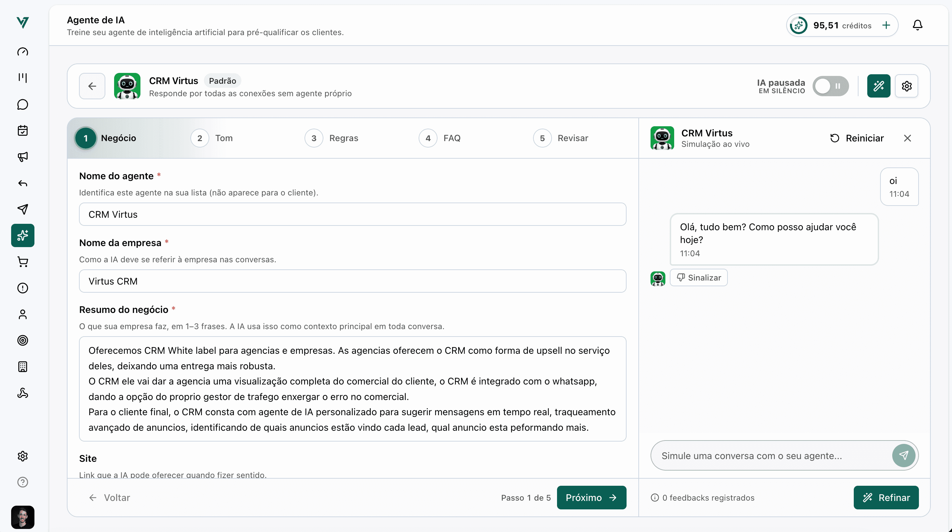Click the "95,51 créditos" balance
This screenshot has width=952, height=532.
(842, 25)
